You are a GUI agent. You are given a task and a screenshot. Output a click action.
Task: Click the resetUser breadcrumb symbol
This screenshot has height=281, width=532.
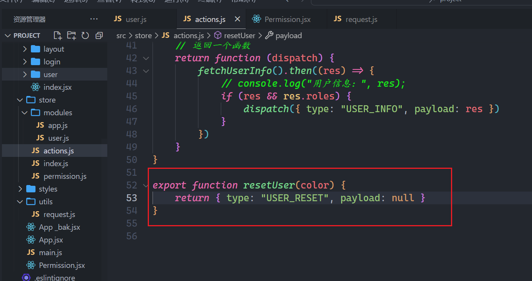point(240,35)
